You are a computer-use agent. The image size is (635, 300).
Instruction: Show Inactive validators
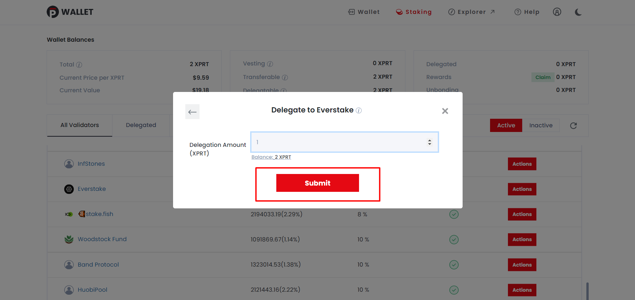(541, 125)
